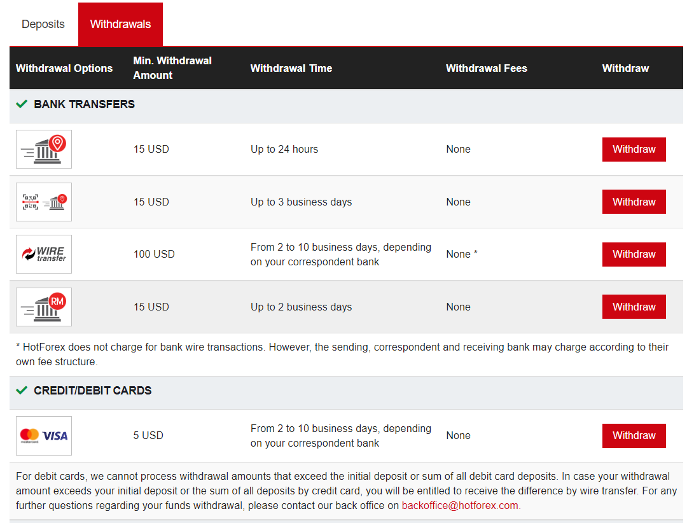The width and height of the screenshot is (694, 523).
Task: Select the Withdrawals tab
Action: point(120,24)
